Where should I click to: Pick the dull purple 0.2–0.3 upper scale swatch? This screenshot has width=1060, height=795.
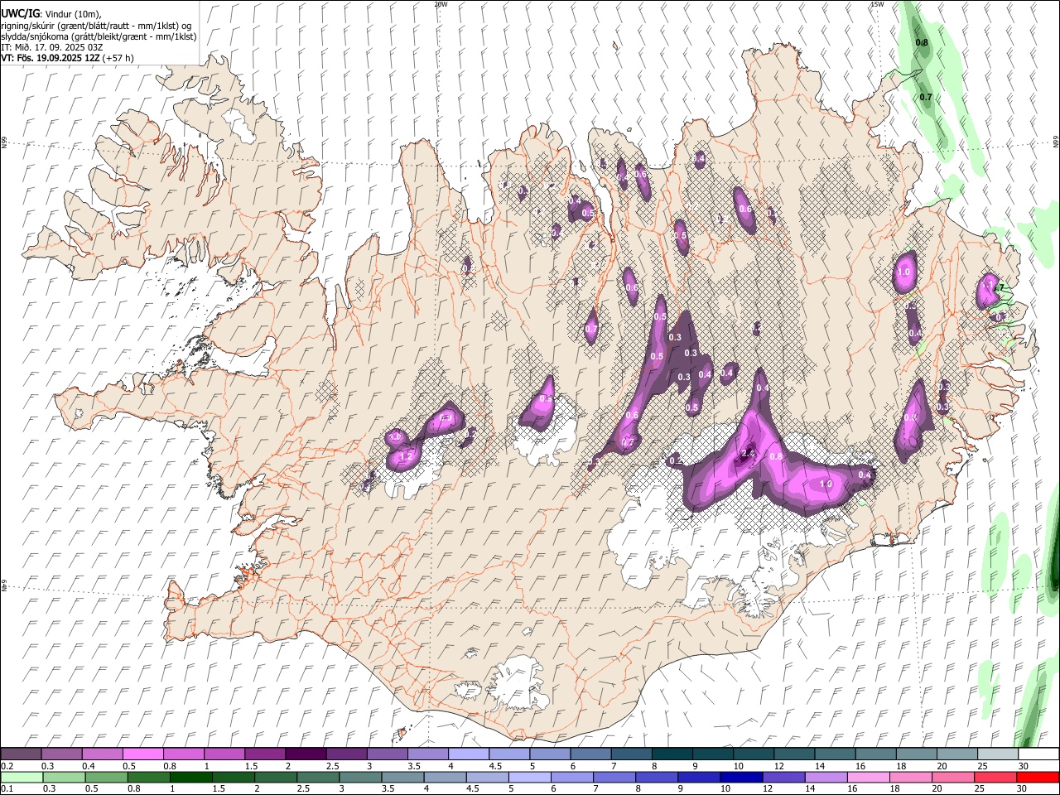click(x=21, y=754)
